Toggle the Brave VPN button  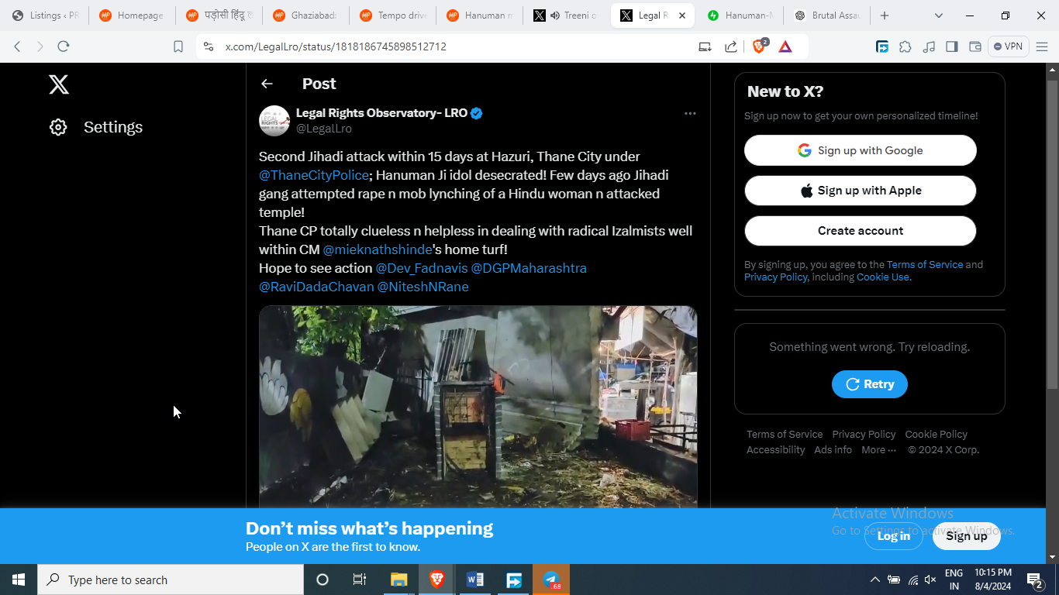click(x=1008, y=46)
